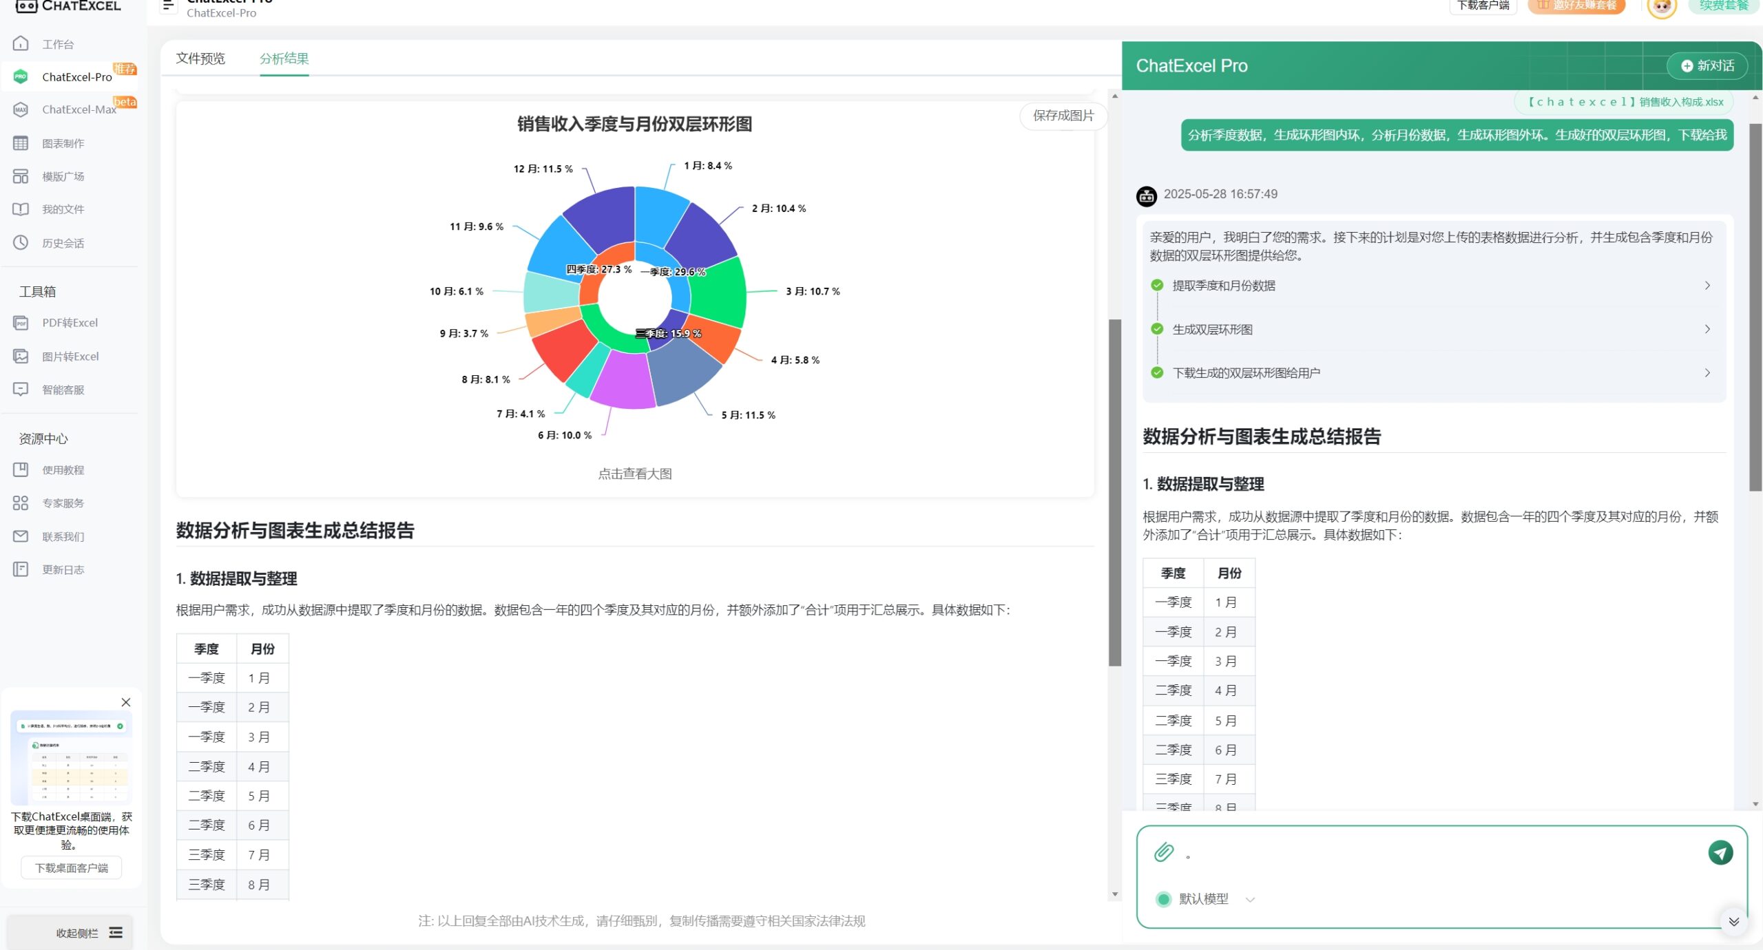This screenshot has height=950, width=1763.
Task: Click the green send message button
Action: click(x=1720, y=852)
